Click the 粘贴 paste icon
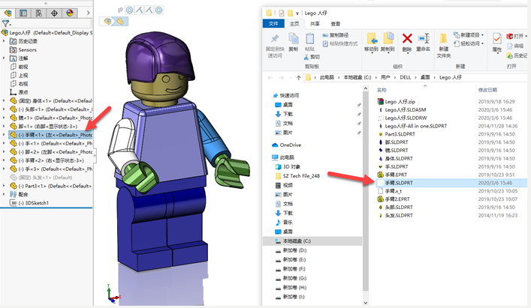The width and height of the screenshot is (531, 308). click(x=309, y=38)
